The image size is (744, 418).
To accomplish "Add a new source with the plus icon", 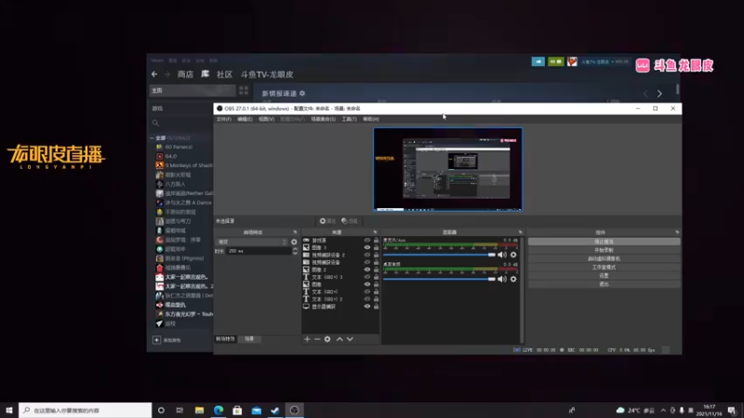I will pos(307,339).
